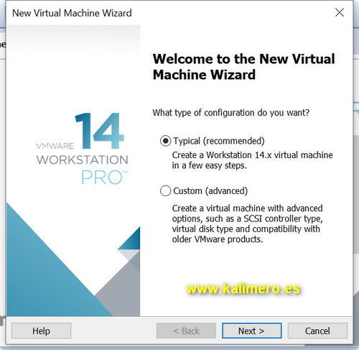
Task: Select the Typical (recommended) radio button
Action: (165, 141)
